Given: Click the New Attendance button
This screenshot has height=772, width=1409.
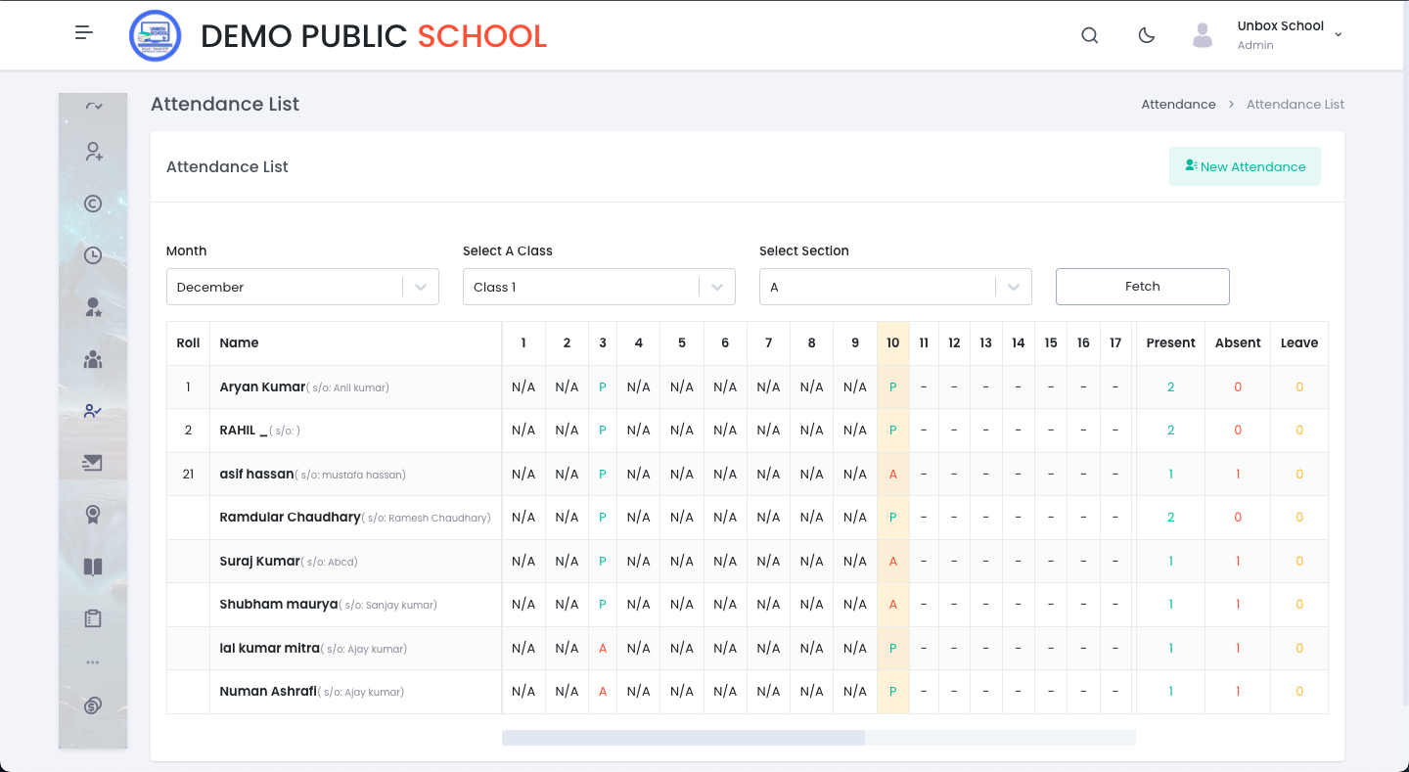Looking at the screenshot, I should (1245, 166).
